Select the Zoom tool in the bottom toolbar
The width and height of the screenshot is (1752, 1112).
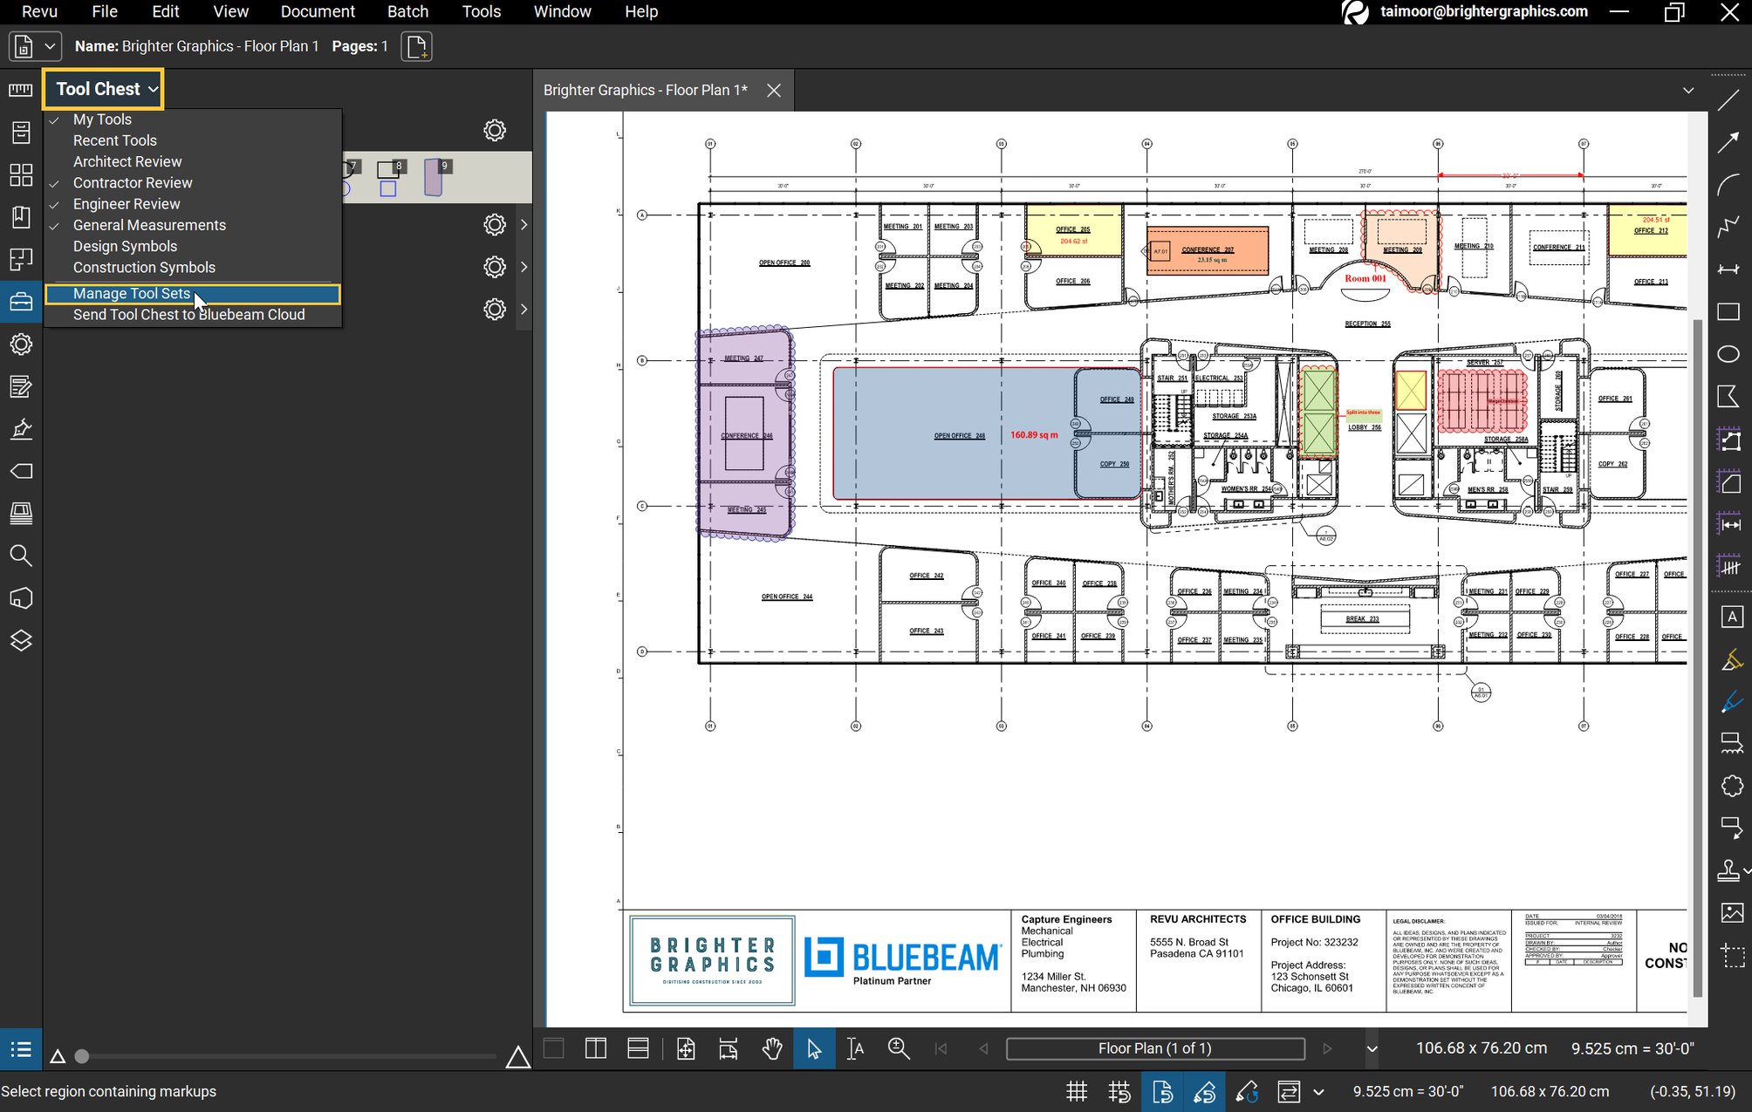pos(898,1048)
